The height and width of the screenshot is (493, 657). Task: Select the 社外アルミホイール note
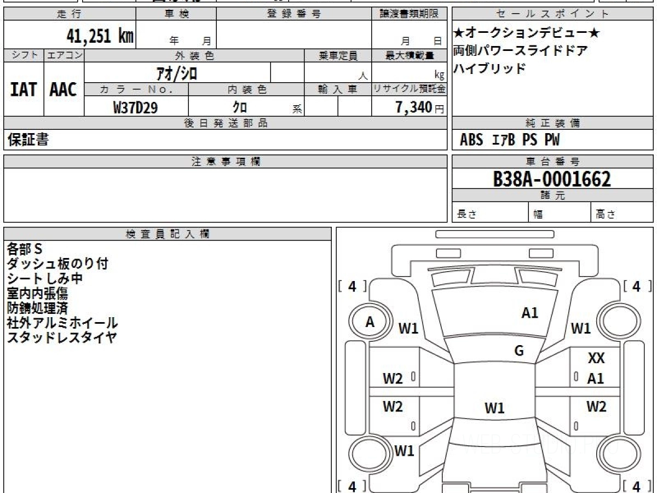click(x=62, y=323)
